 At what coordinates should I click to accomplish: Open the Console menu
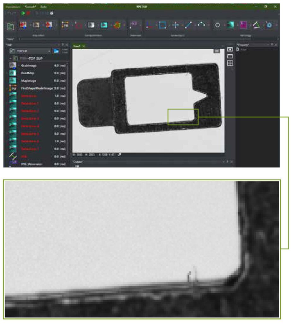coord(30,7)
